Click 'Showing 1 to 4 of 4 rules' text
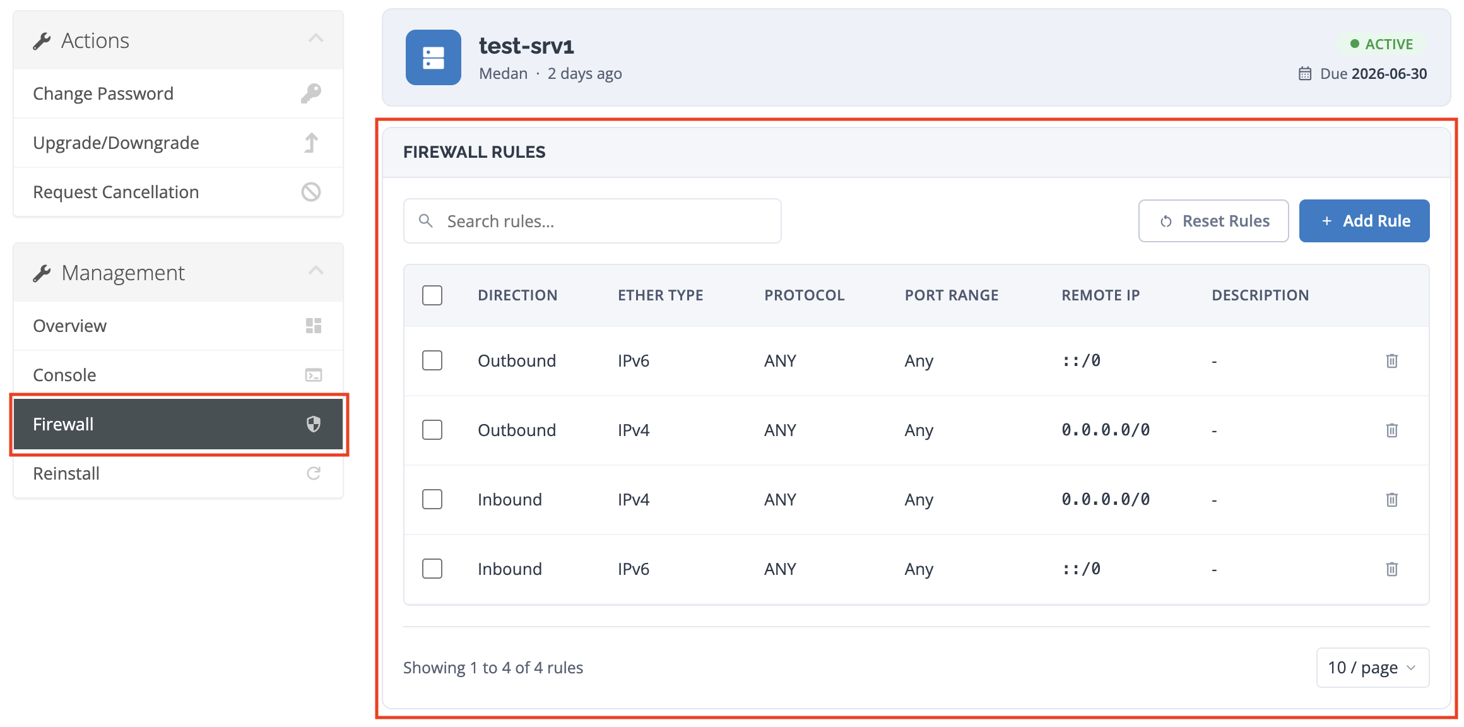Image resolution: width=1464 pixels, height=727 pixels. (x=493, y=668)
